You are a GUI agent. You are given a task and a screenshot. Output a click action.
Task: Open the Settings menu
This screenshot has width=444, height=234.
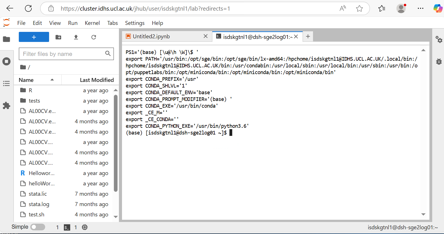pos(135,23)
